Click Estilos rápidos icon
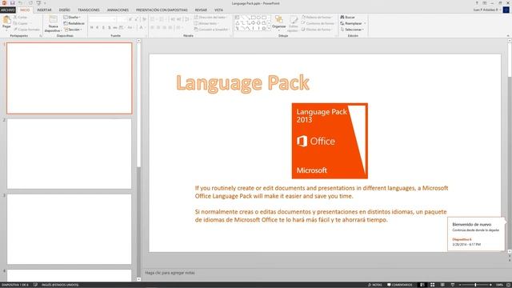The height and width of the screenshot is (288, 512). [294, 20]
